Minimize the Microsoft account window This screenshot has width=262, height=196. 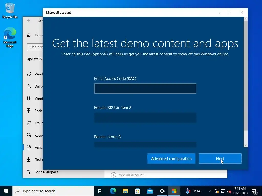coord(218,13)
